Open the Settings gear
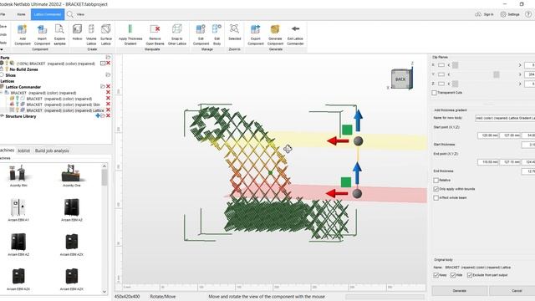This screenshot has height=301, width=535. [x=503, y=14]
